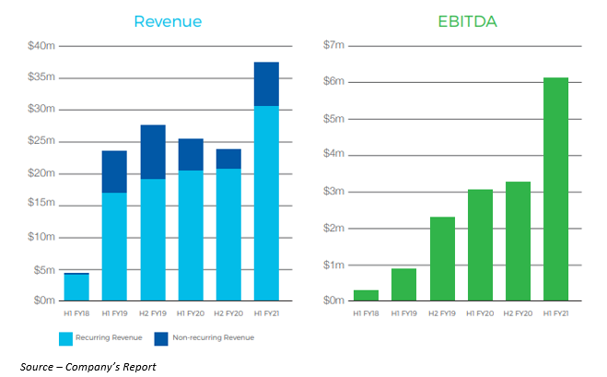Select H1 FY19 non-recurring revenue dark segment
This screenshot has width=607, height=377.
(x=114, y=171)
